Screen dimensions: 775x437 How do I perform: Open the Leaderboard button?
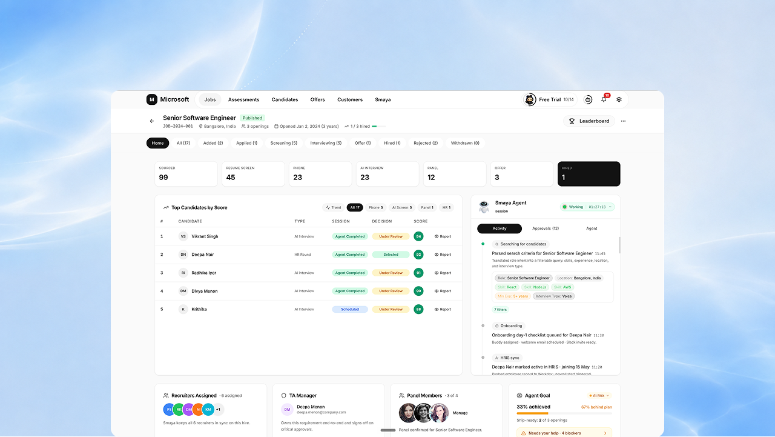[x=589, y=121]
